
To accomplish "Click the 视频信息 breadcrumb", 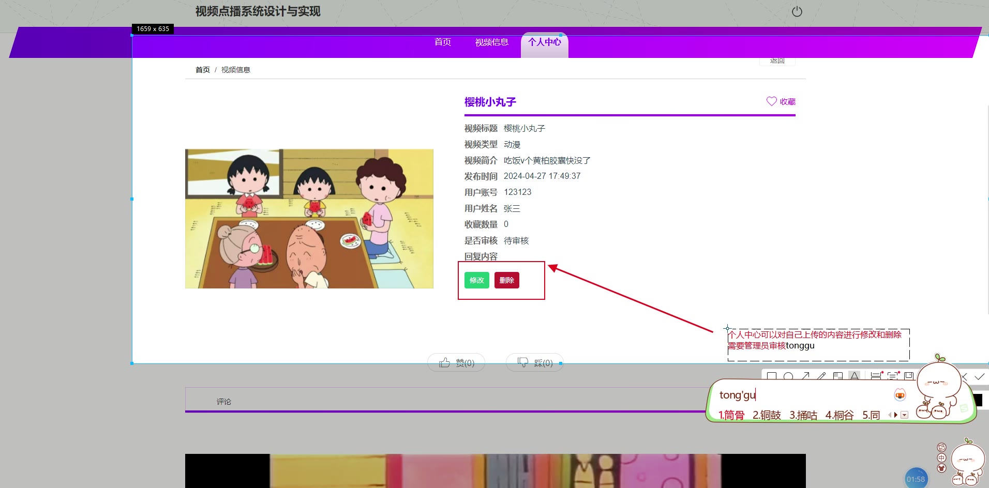I will pos(235,70).
